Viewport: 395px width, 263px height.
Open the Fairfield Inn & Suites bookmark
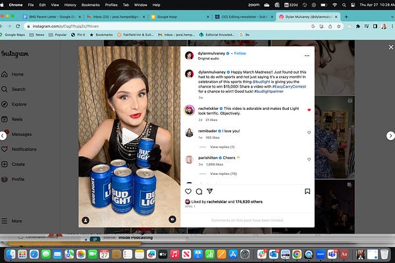135,35
